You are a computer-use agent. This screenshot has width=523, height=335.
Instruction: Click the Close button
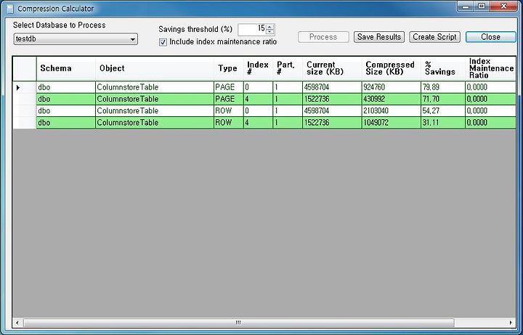(490, 37)
